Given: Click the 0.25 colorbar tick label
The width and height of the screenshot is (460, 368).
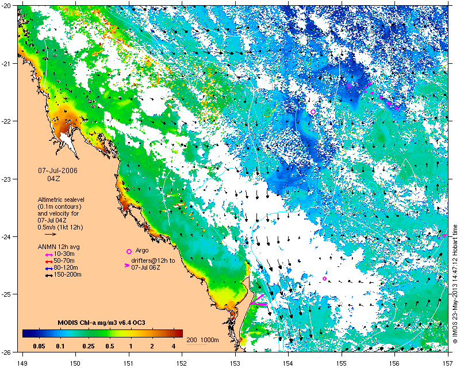Looking at the screenshot, I should coord(89,346).
